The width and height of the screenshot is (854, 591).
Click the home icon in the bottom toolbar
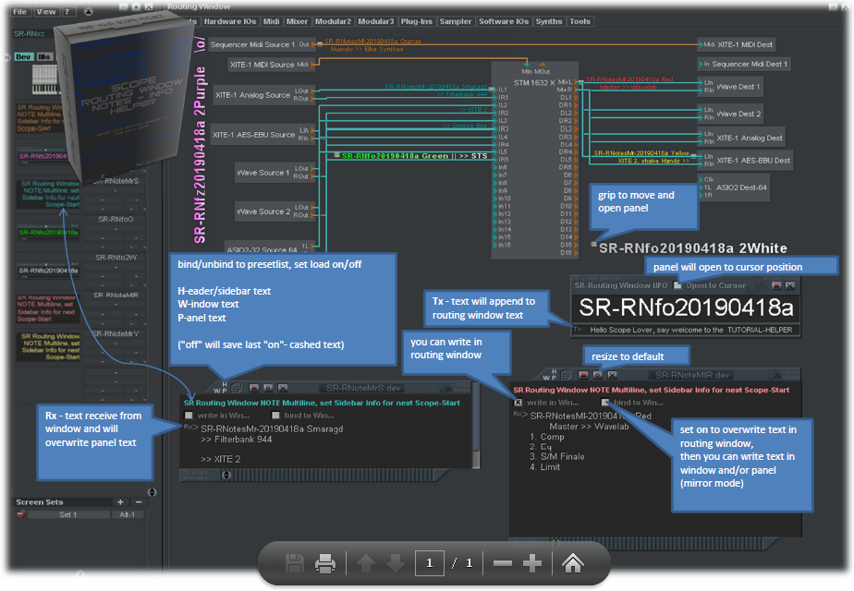point(572,563)
